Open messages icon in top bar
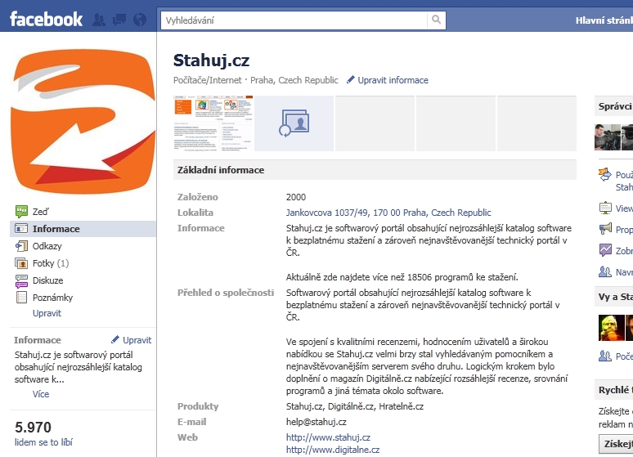 (119, 20)
